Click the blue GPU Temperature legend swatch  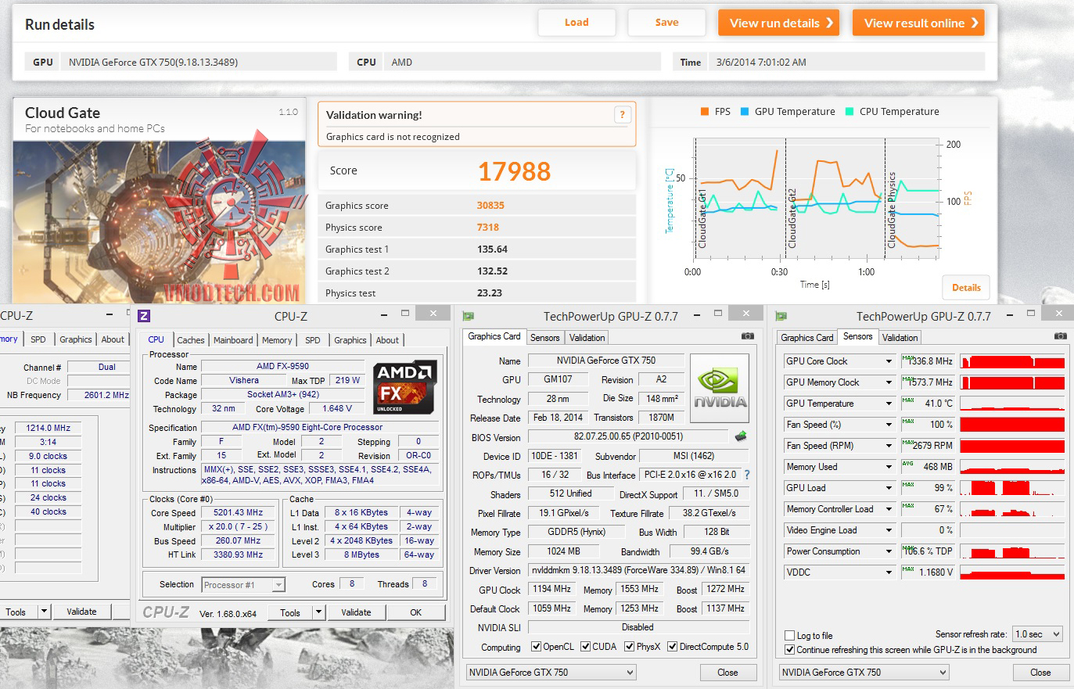pos(745,112)
